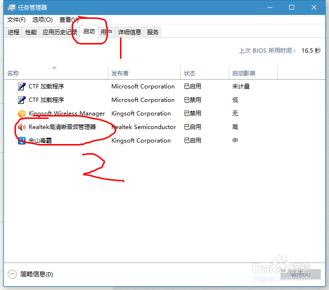Click the enabled CTF 加载程序 row icon (未计量)
The width and height of the screenshot is (329, 290).
pos(22,87)
